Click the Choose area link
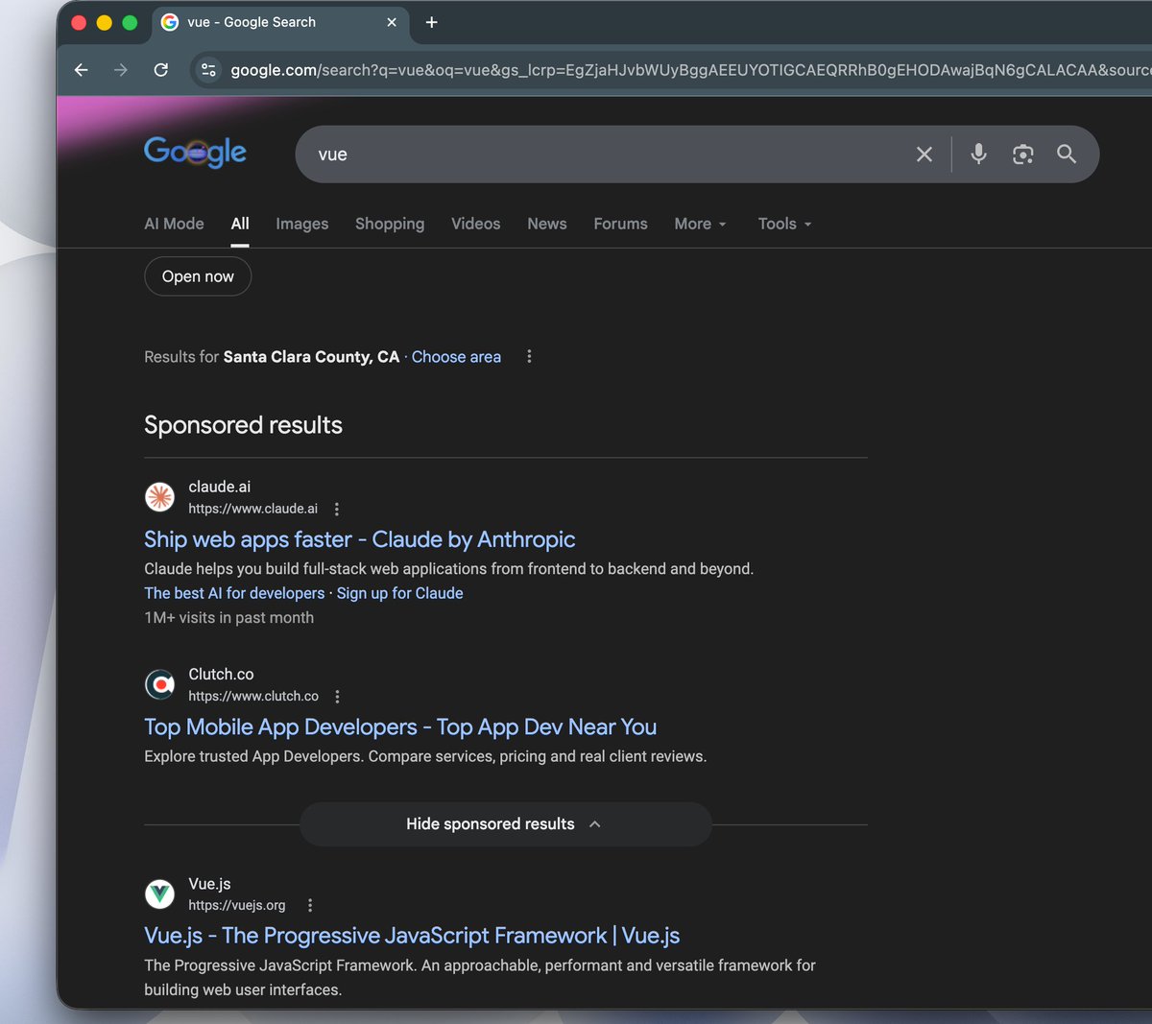The image size is (1152, 1024). click(456, 357)
